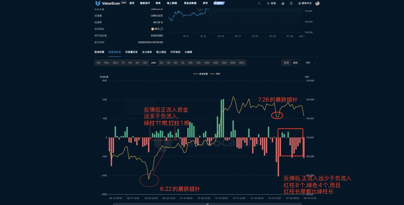Image resolution: width=404 pixels, height=205 pixels.
Task: Select the 24H timeframe
Action: (154, 63)
